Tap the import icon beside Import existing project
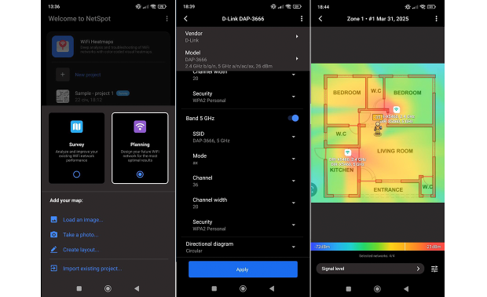Screen dimensions: 487x297 (53, 268)
